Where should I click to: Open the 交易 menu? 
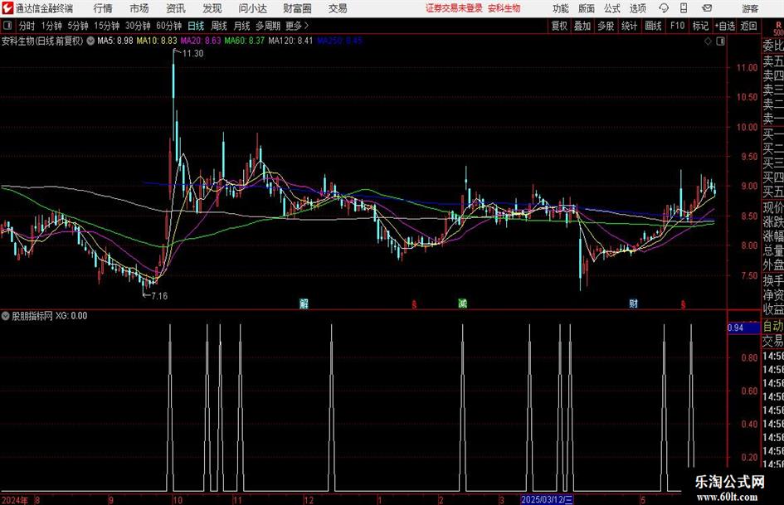338,8
